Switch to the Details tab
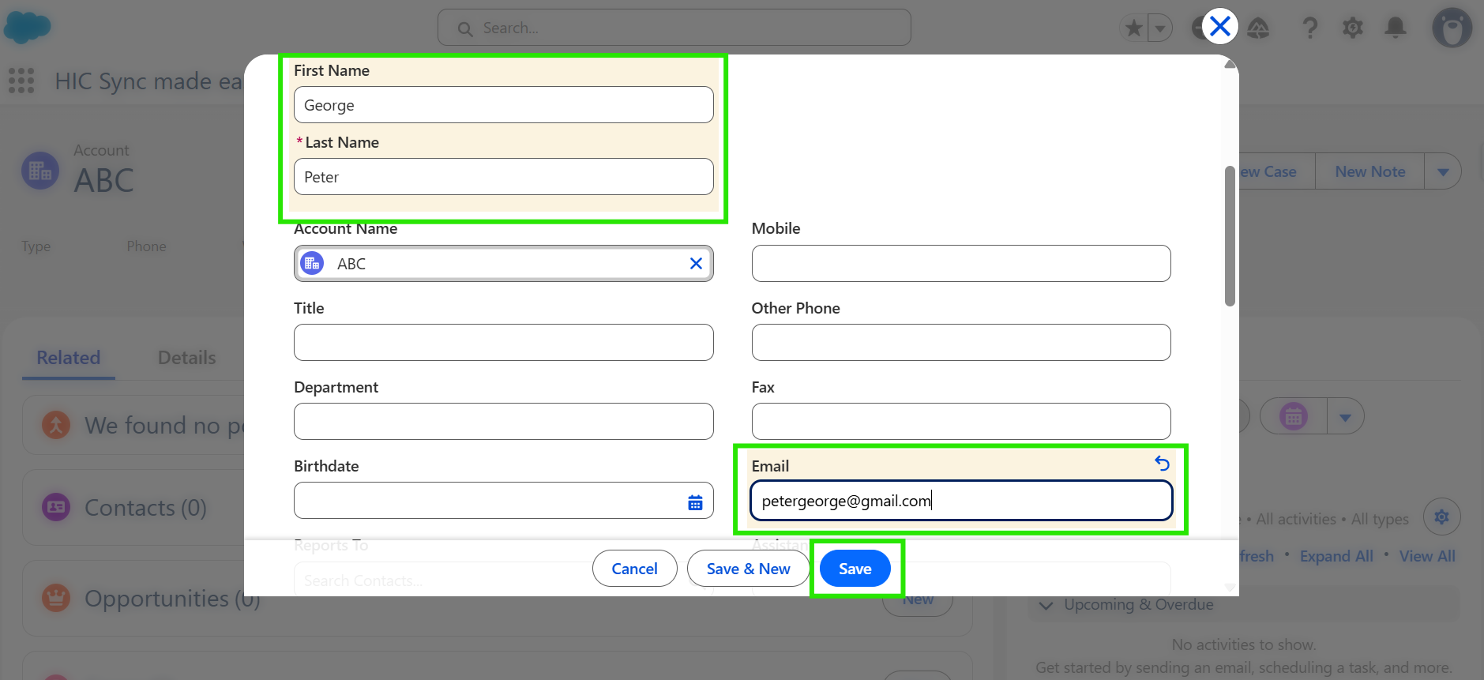1484x680 pixels. click(187, 358)
